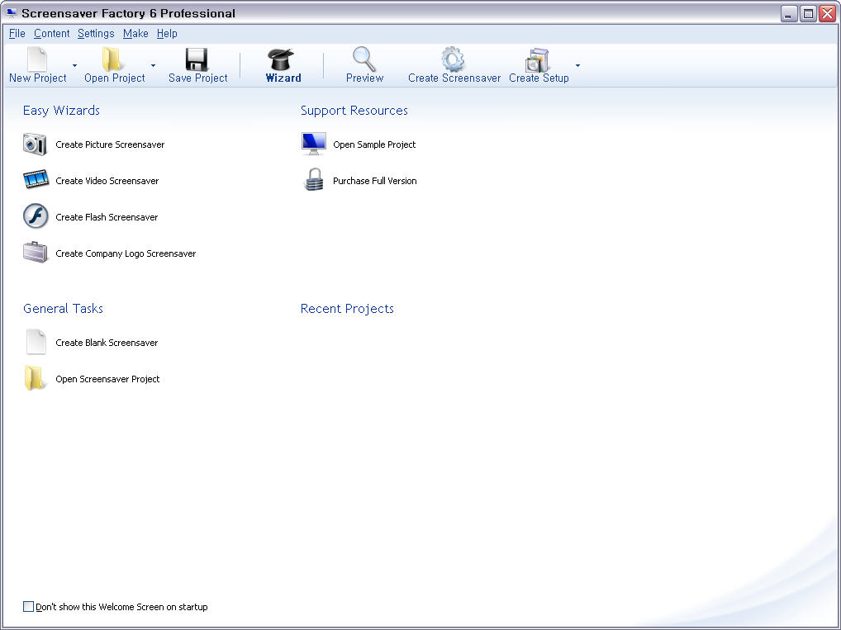
Task: Click the padlock Purchase Full Version icon
Action: [314, 180]
